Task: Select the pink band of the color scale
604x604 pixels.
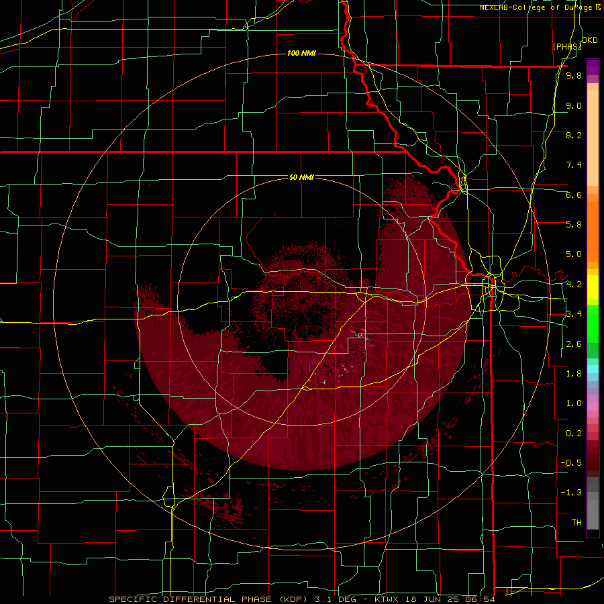Action: 593,407
